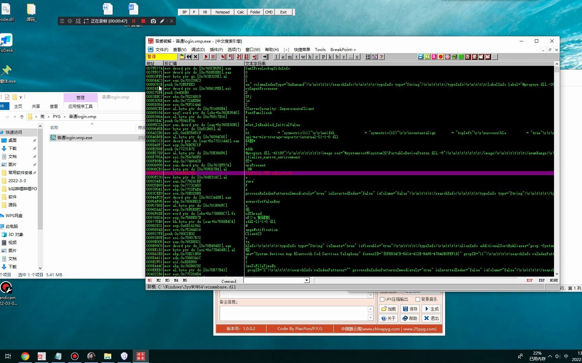Click the binary 010 plugin icon
Image resolution: width=582 pixels, height=363 pixels.
454,57
